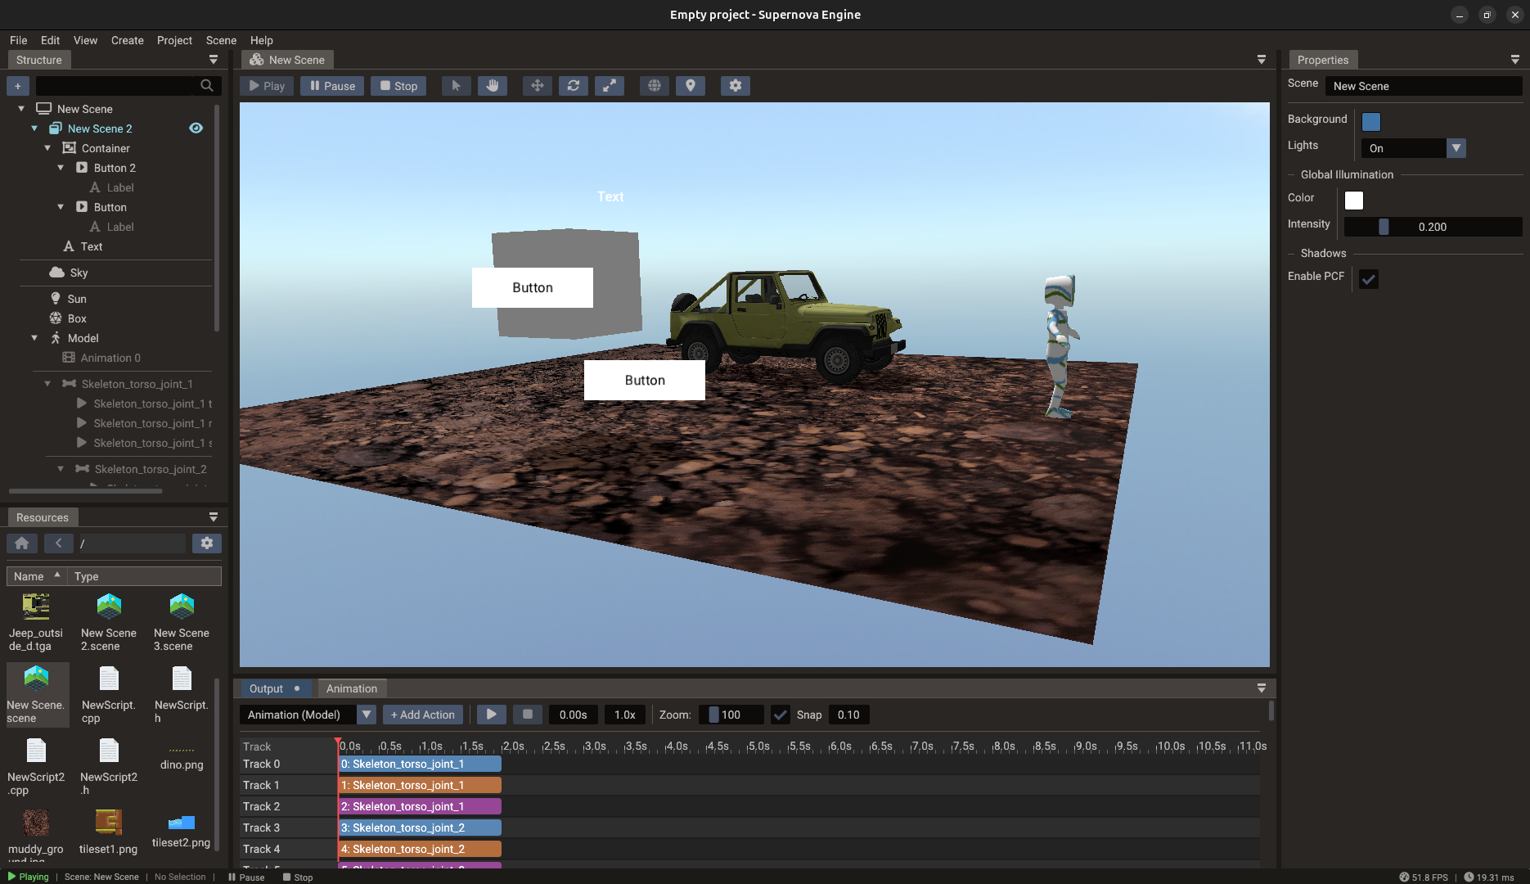Collapse the Model node in the scene tree
The image size is (1530, 884).
click(x=34, y=338)
